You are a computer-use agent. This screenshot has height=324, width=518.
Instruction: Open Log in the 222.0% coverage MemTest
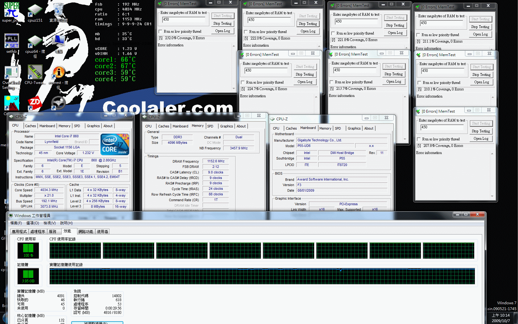(308, 31)
